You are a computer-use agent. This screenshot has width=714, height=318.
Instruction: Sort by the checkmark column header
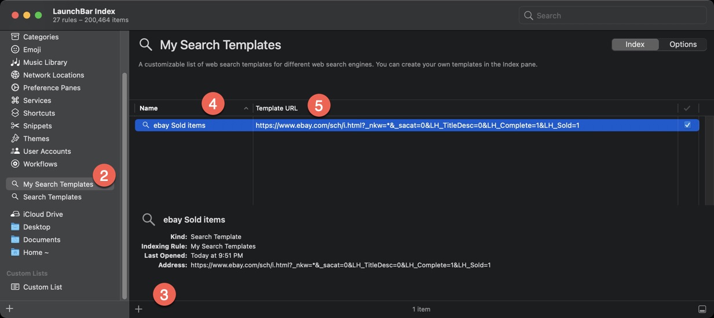(687, 108)
